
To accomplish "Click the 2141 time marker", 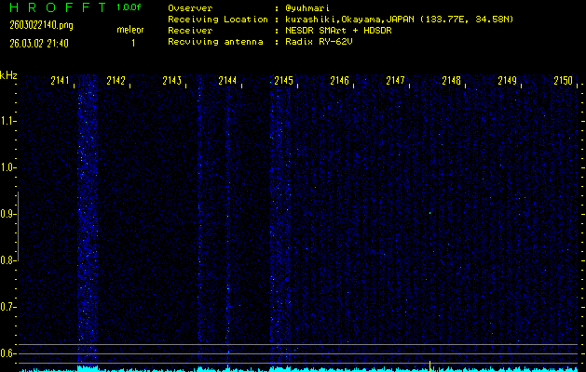I will (x=61, y=81).
